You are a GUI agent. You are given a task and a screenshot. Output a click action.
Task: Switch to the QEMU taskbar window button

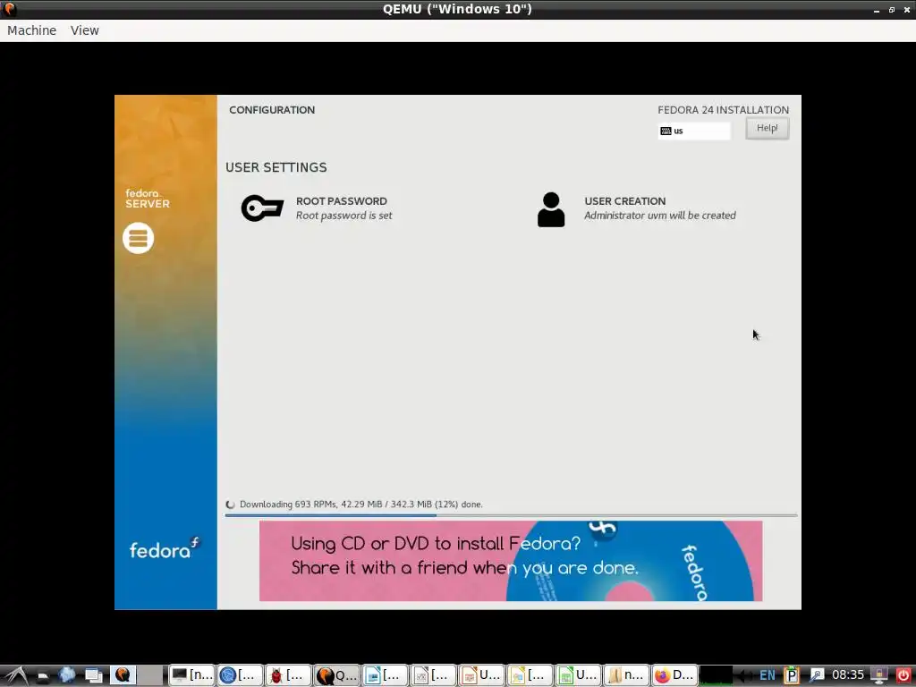tap(336, 675)
